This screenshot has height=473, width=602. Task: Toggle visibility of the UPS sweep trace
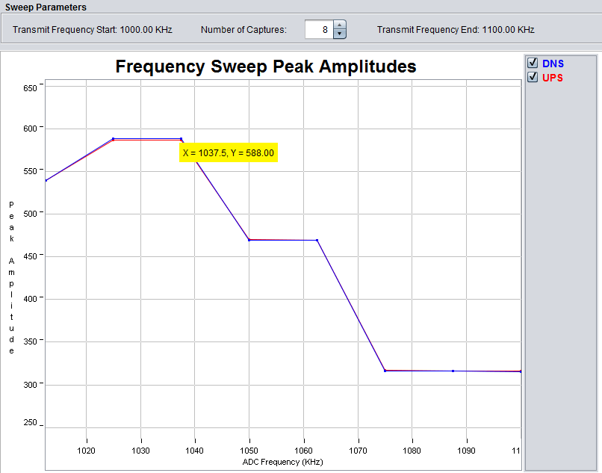coord(533,77)
